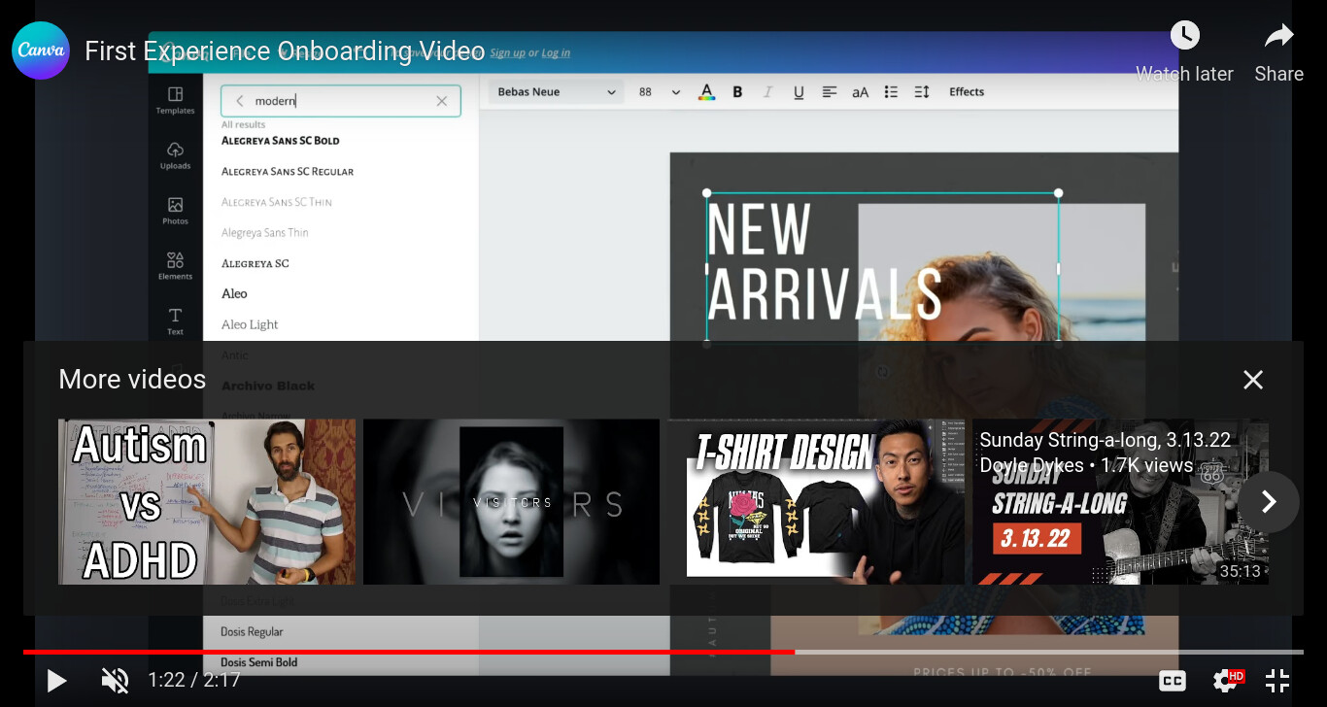Click the back arrow in font search
The width and height of the screenshot is (1327, 707).
click(239, 101)
